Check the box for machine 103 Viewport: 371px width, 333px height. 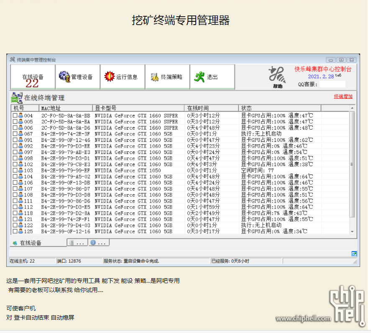click(x=15, y=170)
